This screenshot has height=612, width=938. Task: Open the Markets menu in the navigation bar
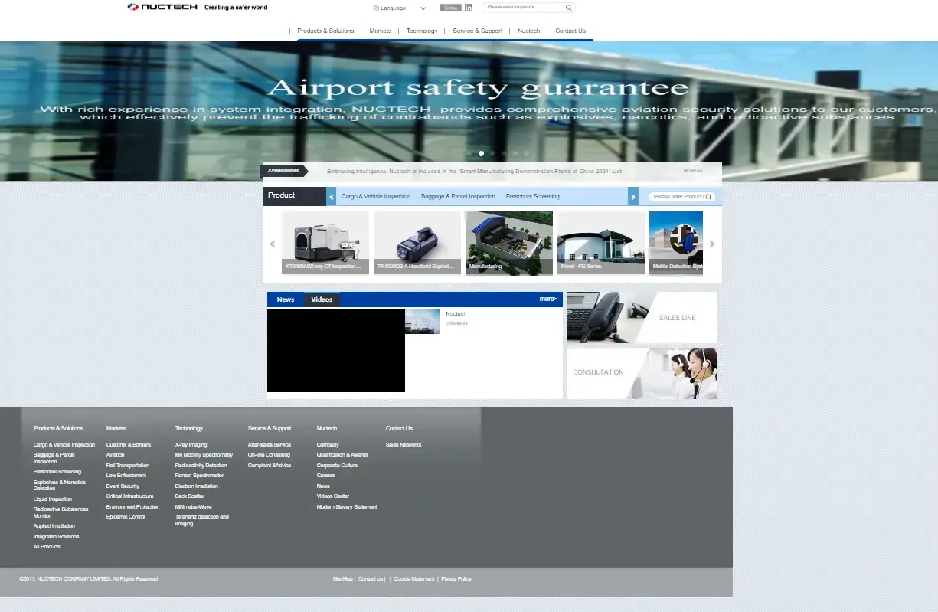coord(380,31)
